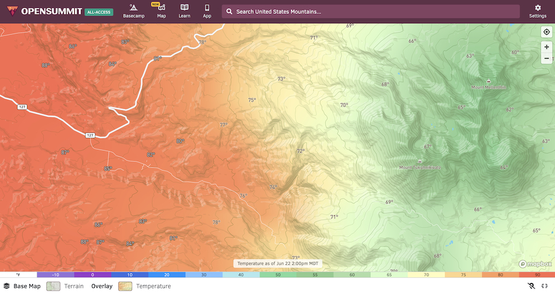The width and height of the screenshot is (555, 294).
Task: Center map on my current location
Action: (x=547, y=32)
